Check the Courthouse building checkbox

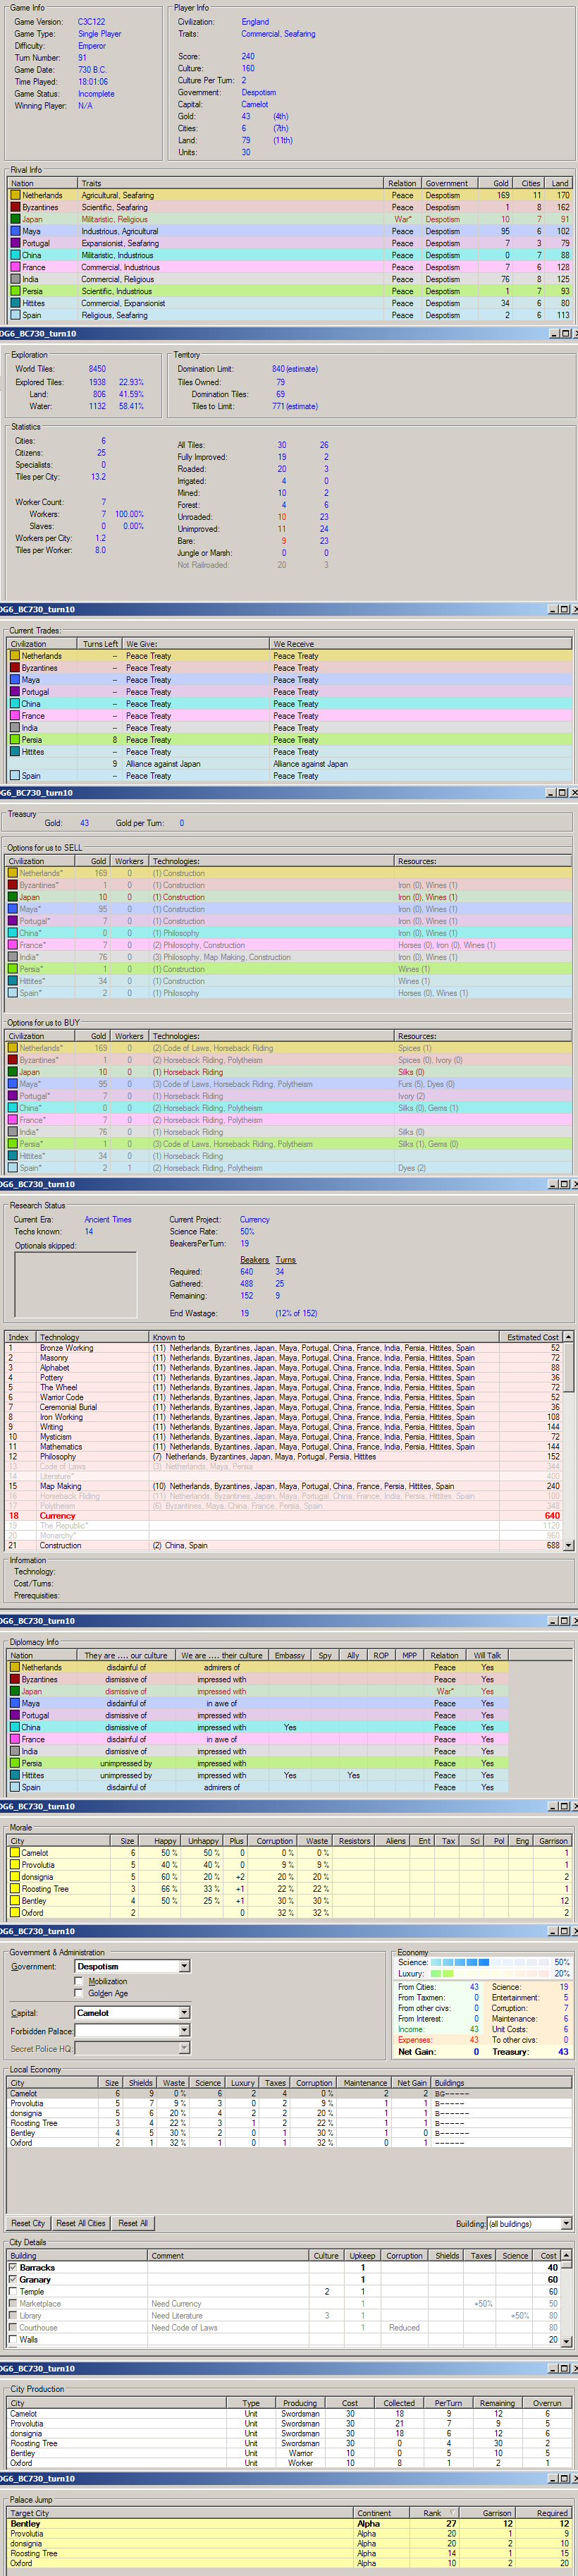click(13, 2328)
